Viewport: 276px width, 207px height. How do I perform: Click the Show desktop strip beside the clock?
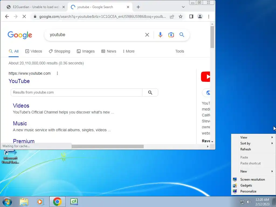point(274,202)
